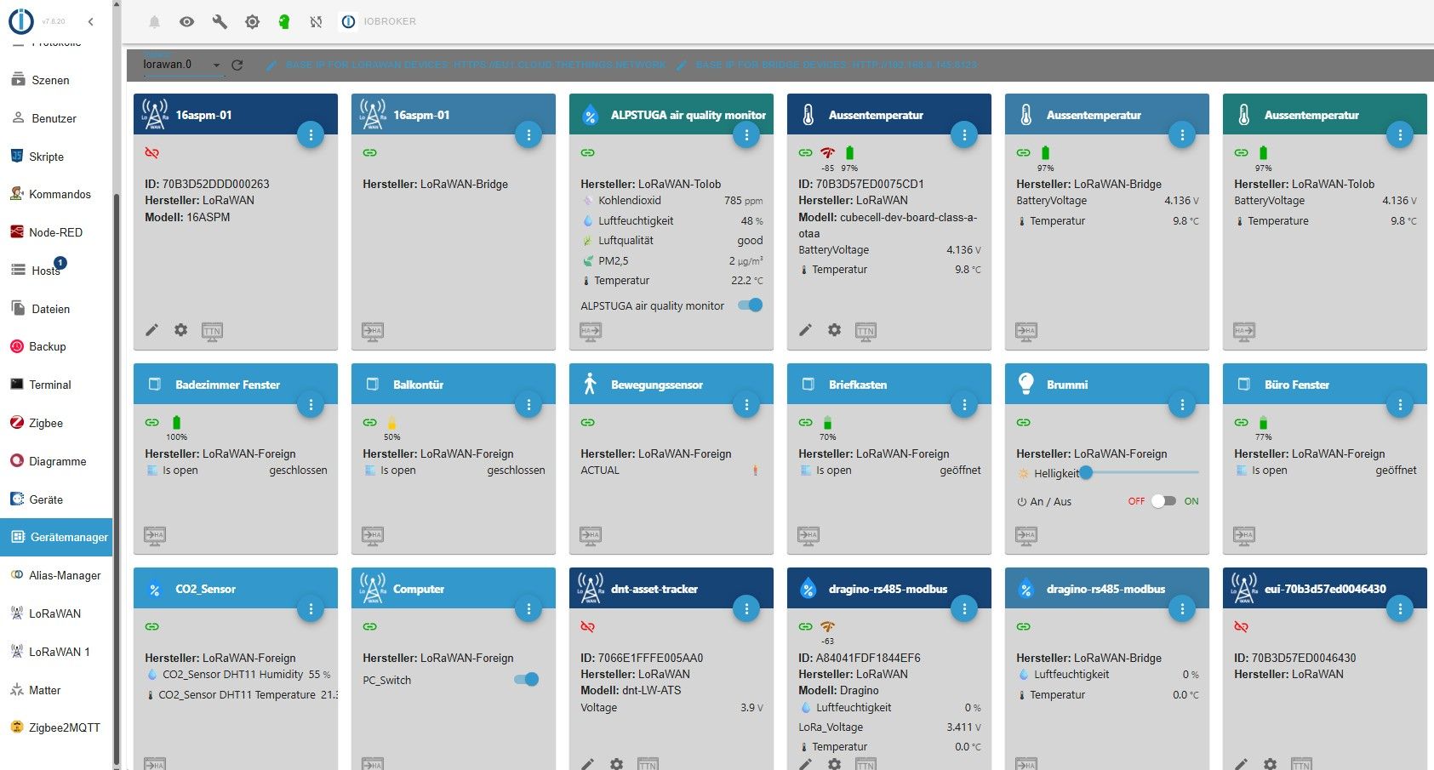Open three-dot menu on ALPSTUGA air quality card

pyautogui.click(x=746, y=134)
